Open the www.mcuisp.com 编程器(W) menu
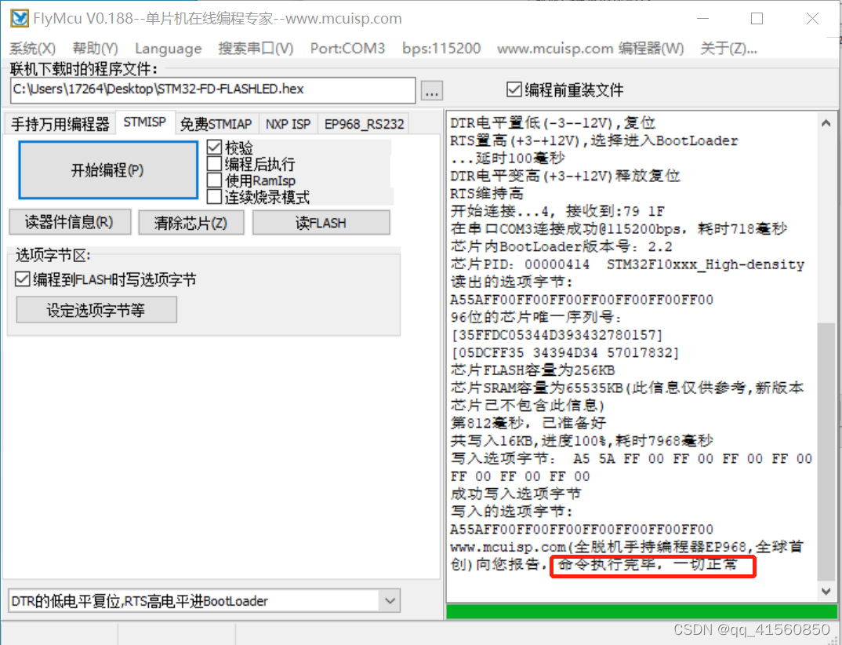Screen dimensions: 842x645 [x=590, y=49]
